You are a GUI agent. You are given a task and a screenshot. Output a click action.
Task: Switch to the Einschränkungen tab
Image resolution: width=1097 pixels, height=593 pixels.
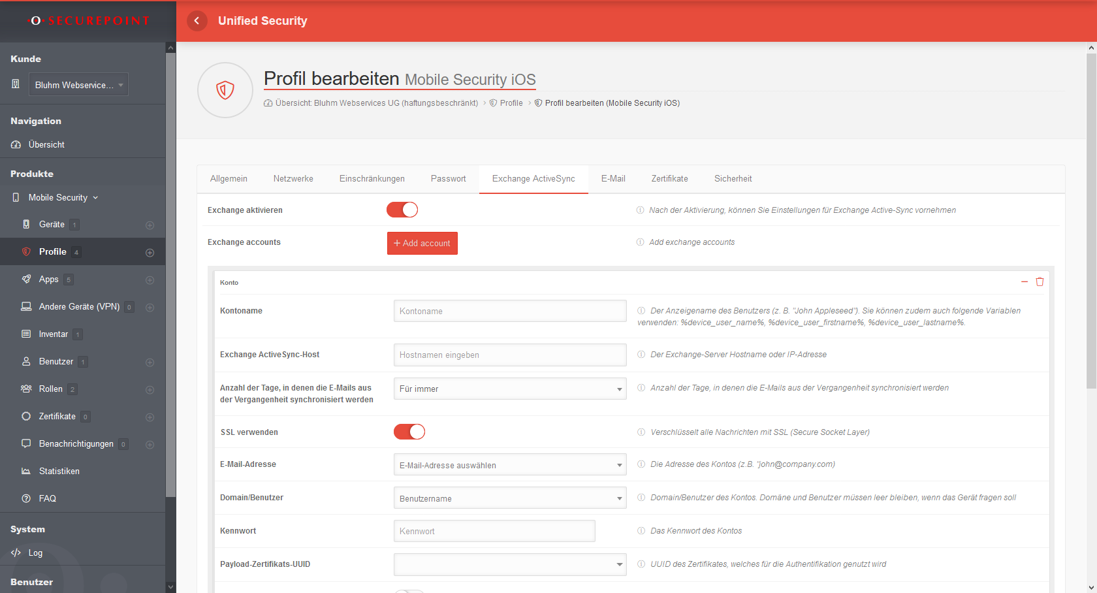pyautogui.click(x=372, y=179)
